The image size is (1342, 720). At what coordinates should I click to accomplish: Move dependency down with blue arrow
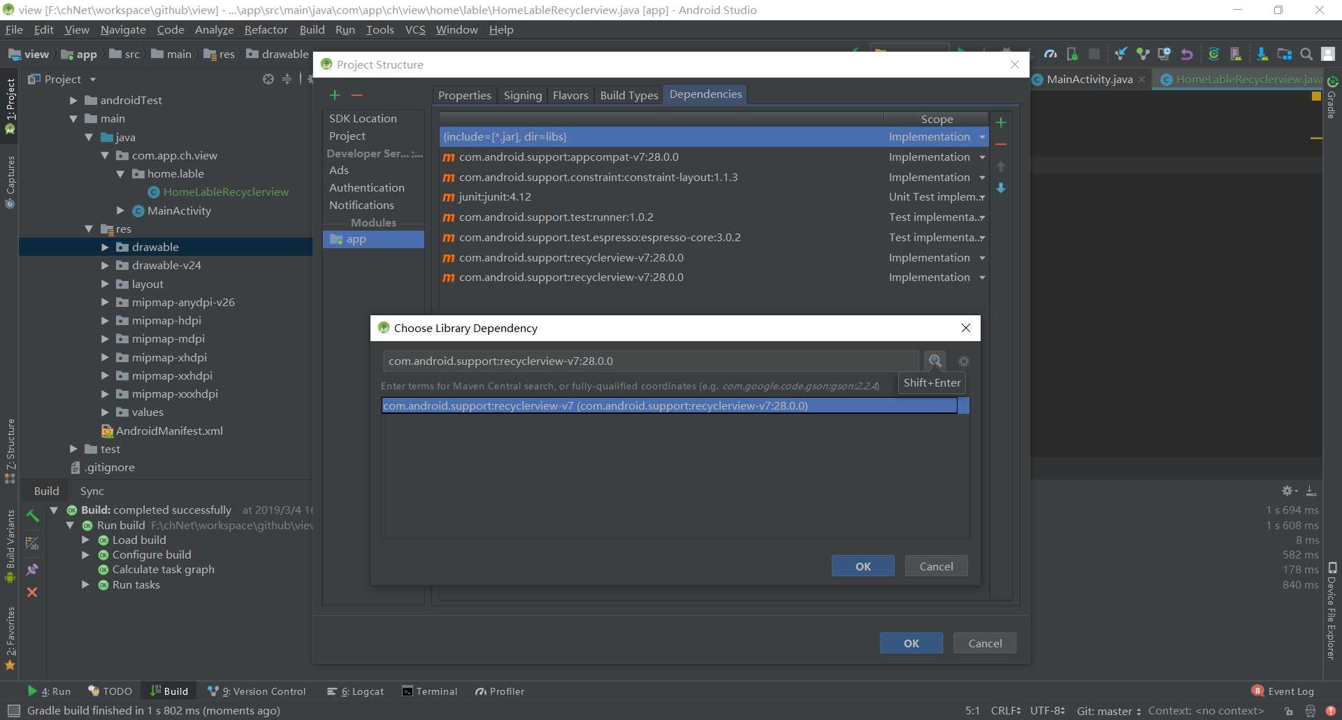pos(1001,188)
